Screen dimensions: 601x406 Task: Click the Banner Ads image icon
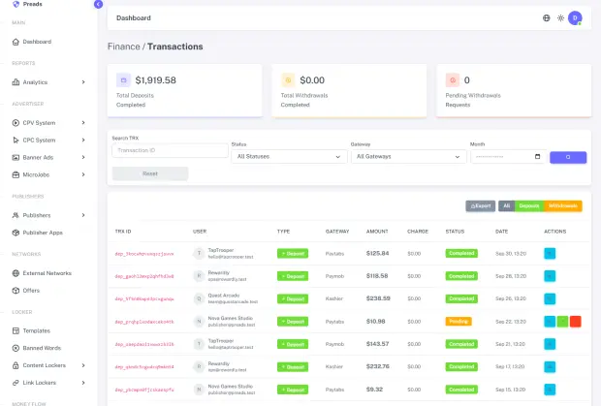[x=16, y=157]
